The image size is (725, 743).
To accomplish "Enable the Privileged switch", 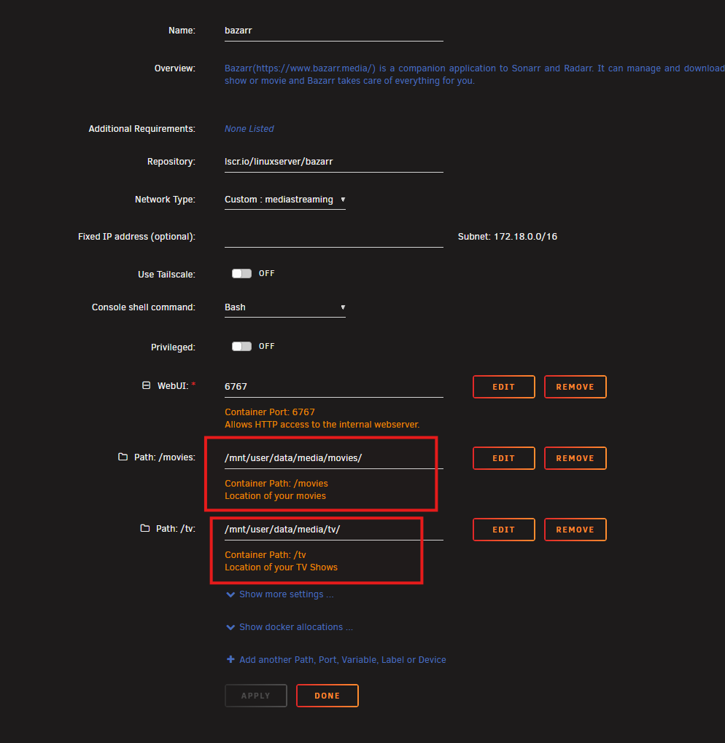I will coord(241,347).
